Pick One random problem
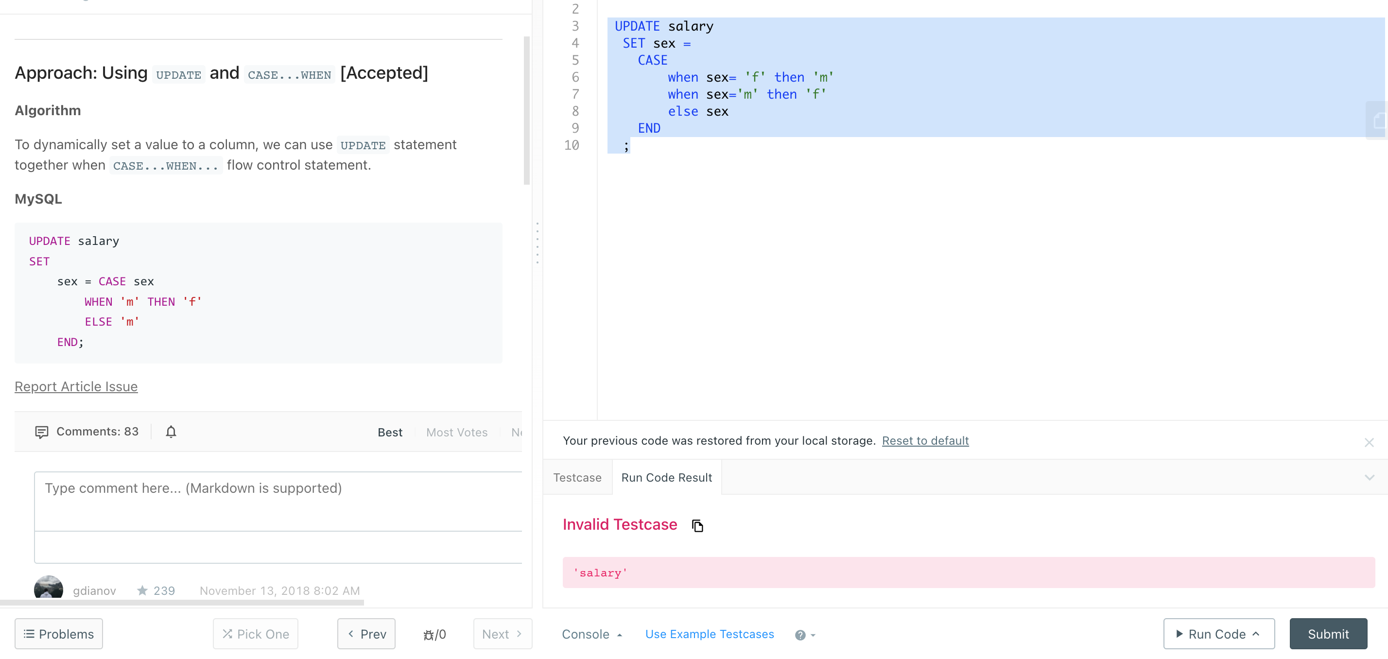1388x659 pixels. [x=256, y=634]
